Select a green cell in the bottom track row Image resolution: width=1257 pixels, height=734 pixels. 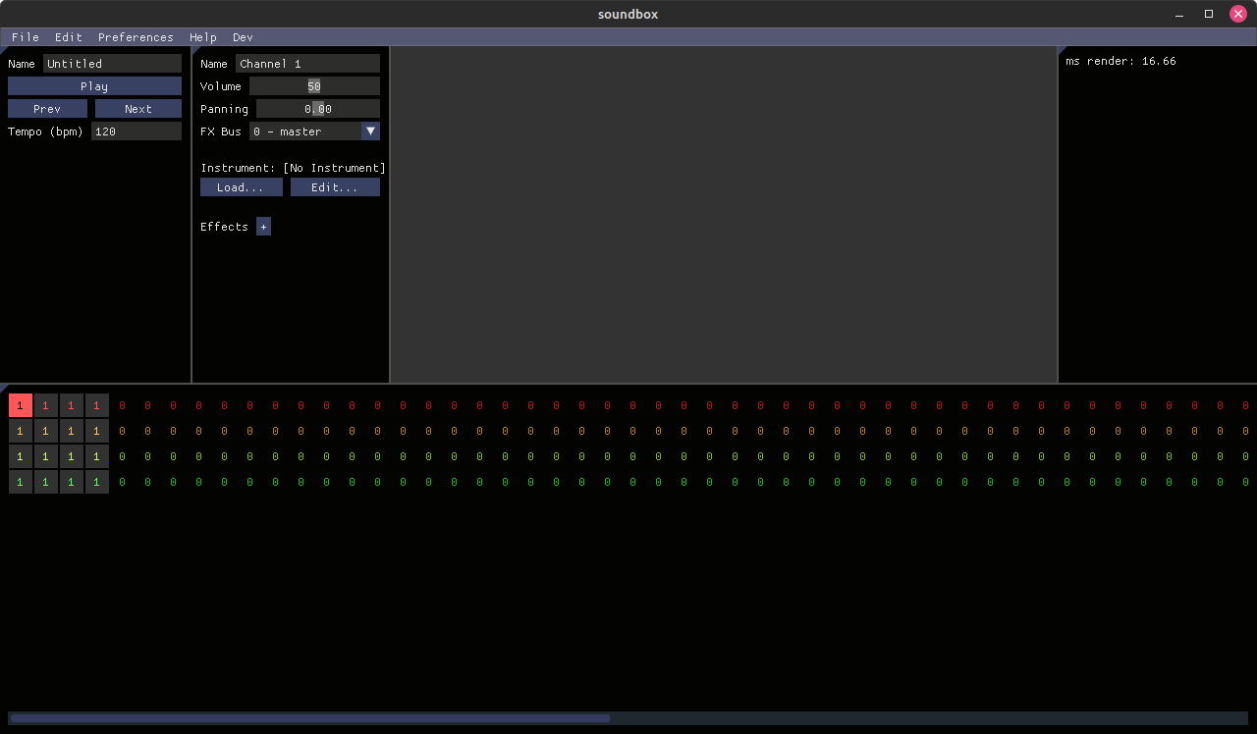[x=20, y=481]
